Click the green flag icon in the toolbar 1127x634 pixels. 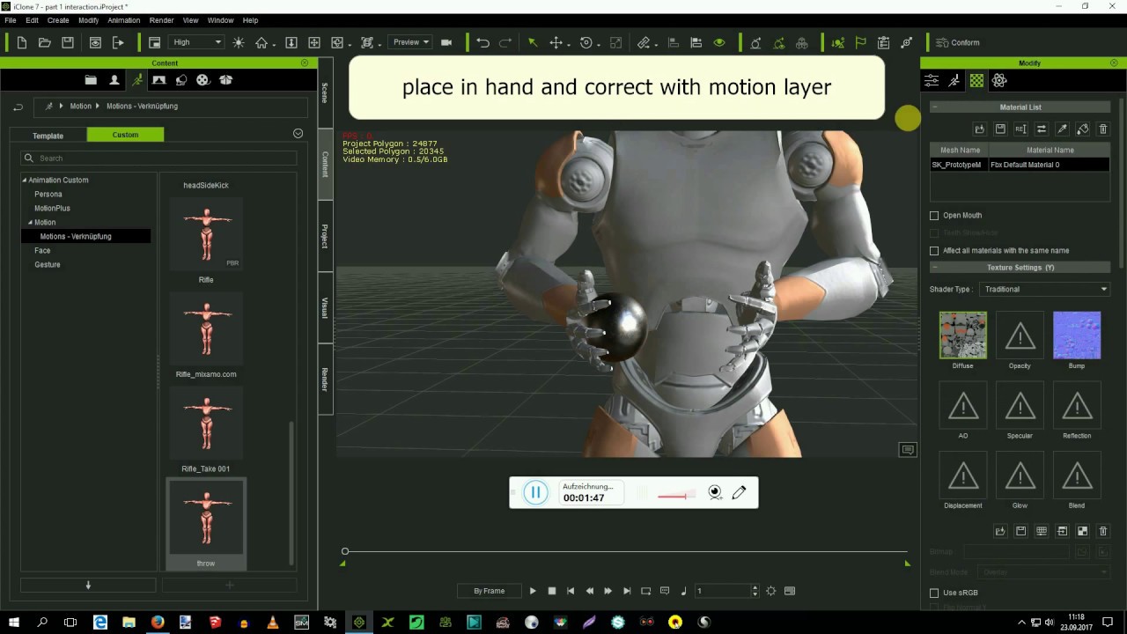coord(861,42)
